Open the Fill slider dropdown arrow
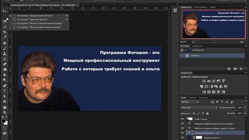Image resolution: width=249 pixels, height=140 pixels. [x=245, y=113]
